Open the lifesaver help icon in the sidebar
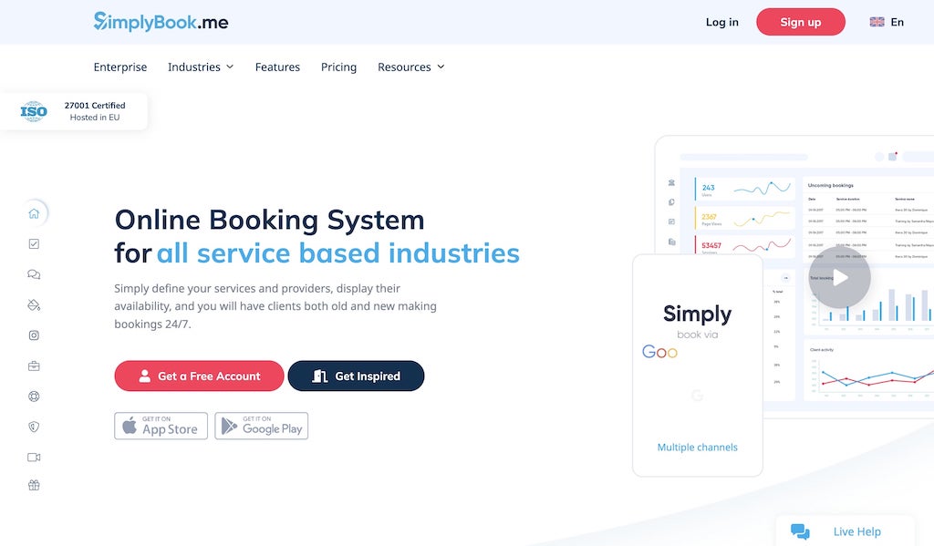This screenshot has height=546, width=934. click(34, 396)
